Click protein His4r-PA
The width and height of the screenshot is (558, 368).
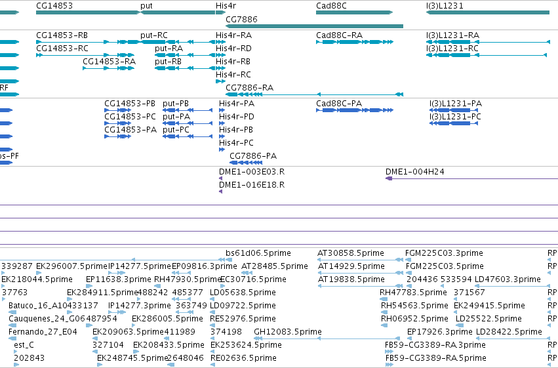point(222,110)
